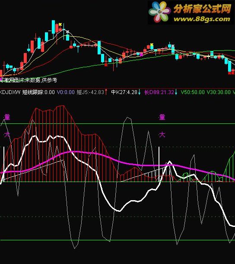
Task: Click the red X marker under the low candle
Action: (106, 65)
